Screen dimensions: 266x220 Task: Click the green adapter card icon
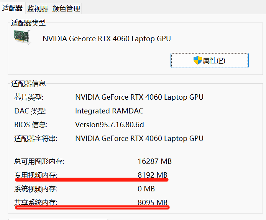pos(22,37)
